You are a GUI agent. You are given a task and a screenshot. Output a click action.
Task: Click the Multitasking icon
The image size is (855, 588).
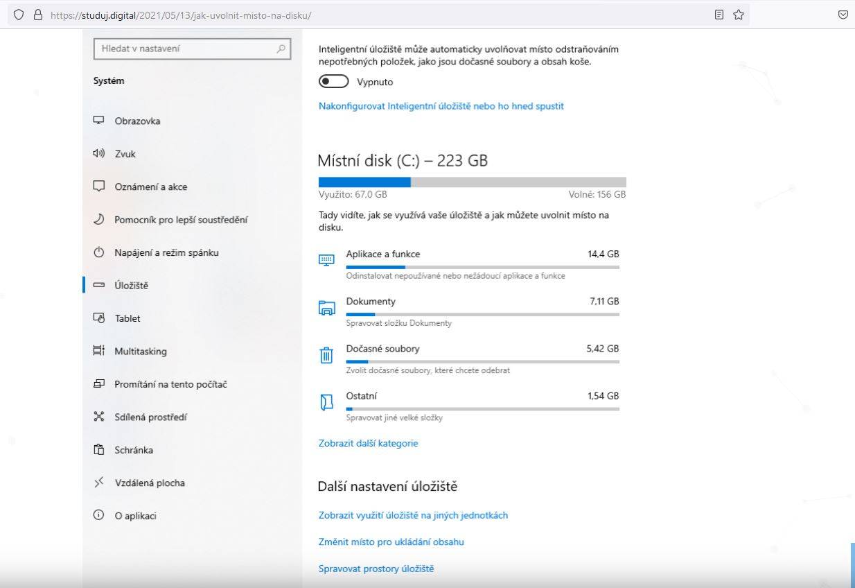click(x=98, y=351)
